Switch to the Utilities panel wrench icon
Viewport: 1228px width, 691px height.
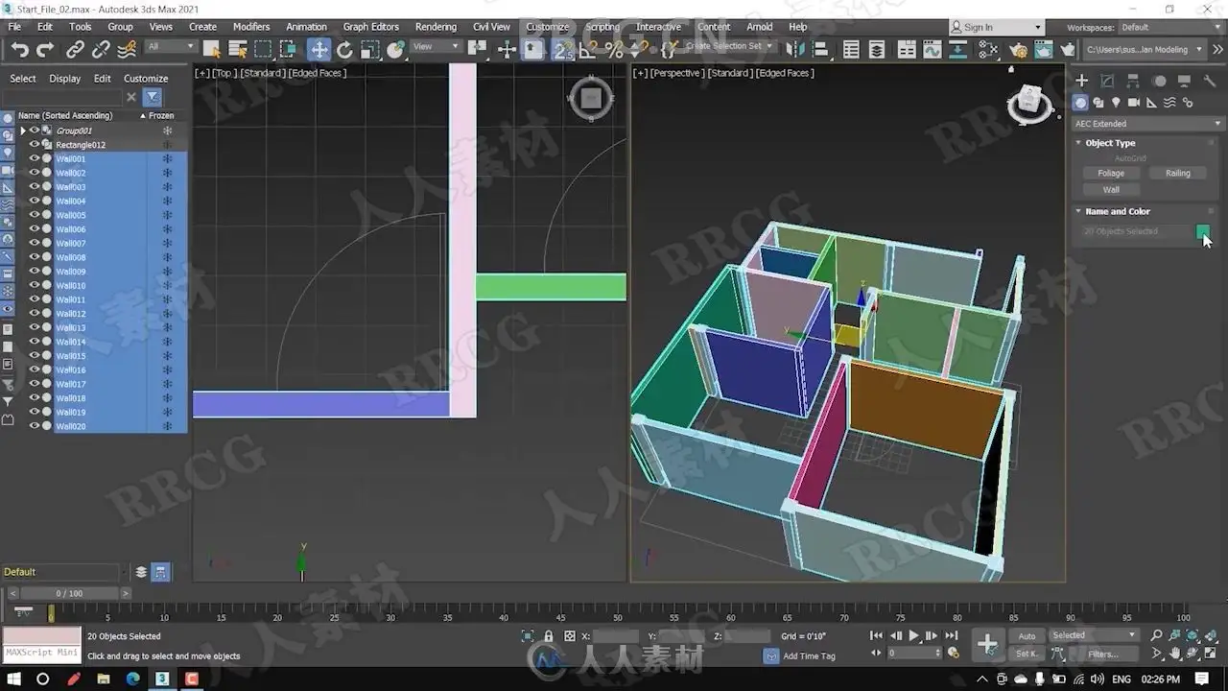(1210, 82)
